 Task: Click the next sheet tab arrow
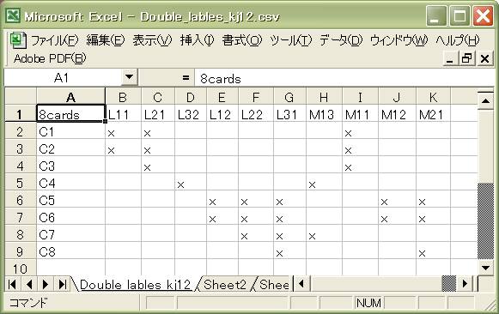tap(46, 284)
